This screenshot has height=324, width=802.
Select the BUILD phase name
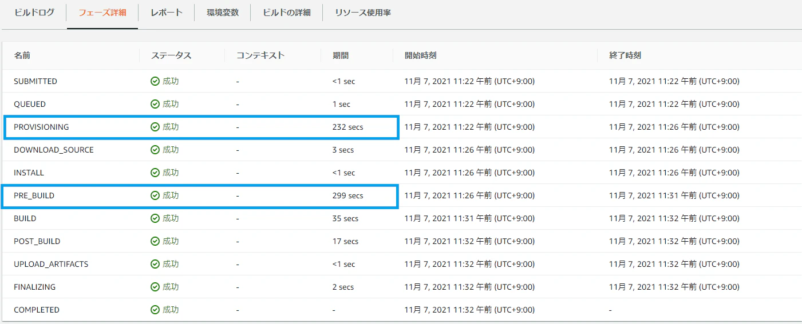[x=25, y=218]
